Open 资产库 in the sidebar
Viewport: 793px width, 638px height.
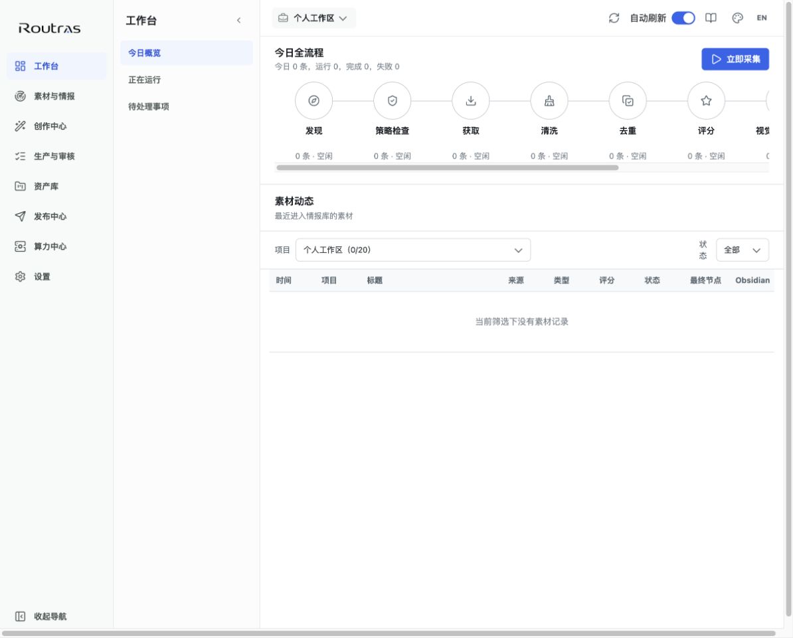(x=56, y=186)
